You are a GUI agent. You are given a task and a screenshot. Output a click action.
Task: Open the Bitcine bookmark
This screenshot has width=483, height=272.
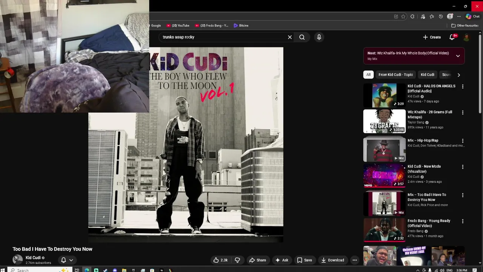[x=241, y=25]
